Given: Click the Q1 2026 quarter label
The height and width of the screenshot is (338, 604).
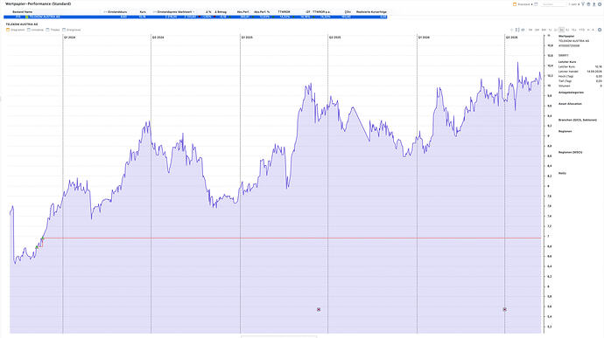Looking at the screenshot, I should (424, 38).
